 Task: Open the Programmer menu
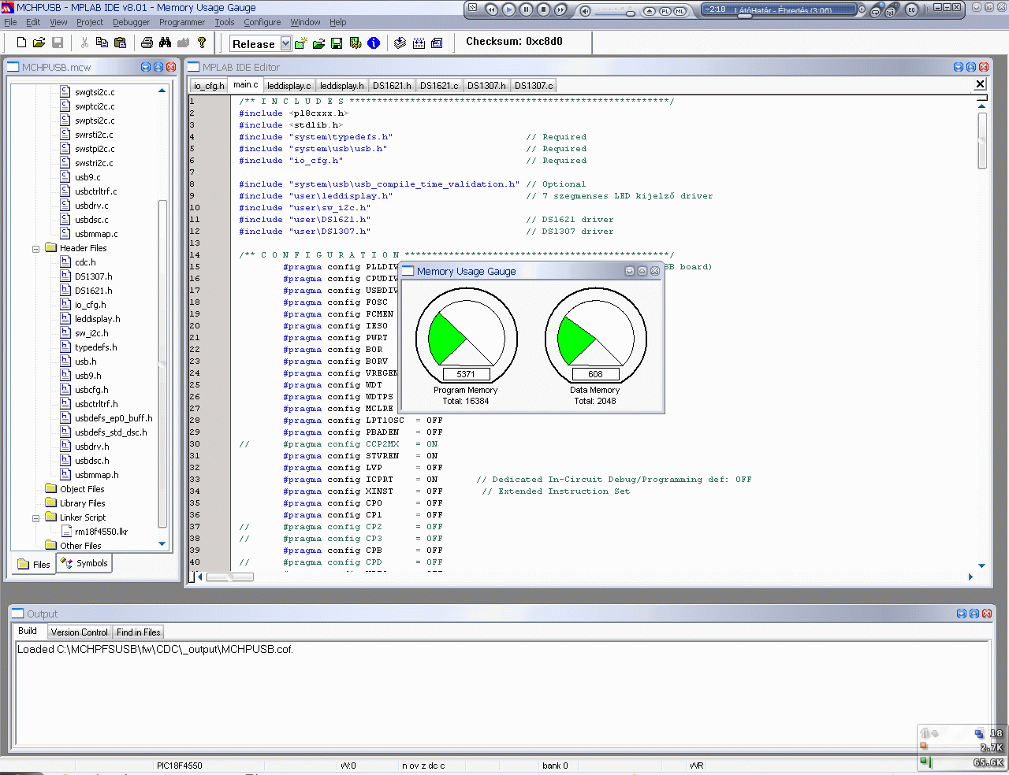(182, 22)
